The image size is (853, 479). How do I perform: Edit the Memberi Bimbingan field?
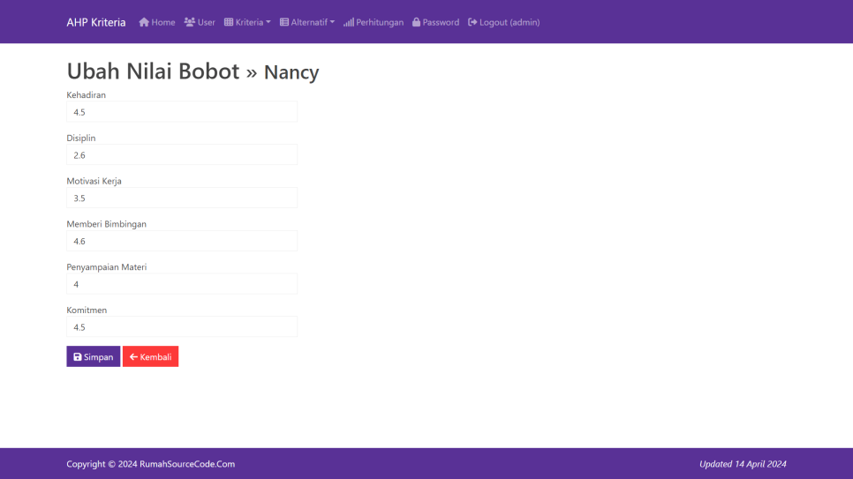click(x=182, y=241)
